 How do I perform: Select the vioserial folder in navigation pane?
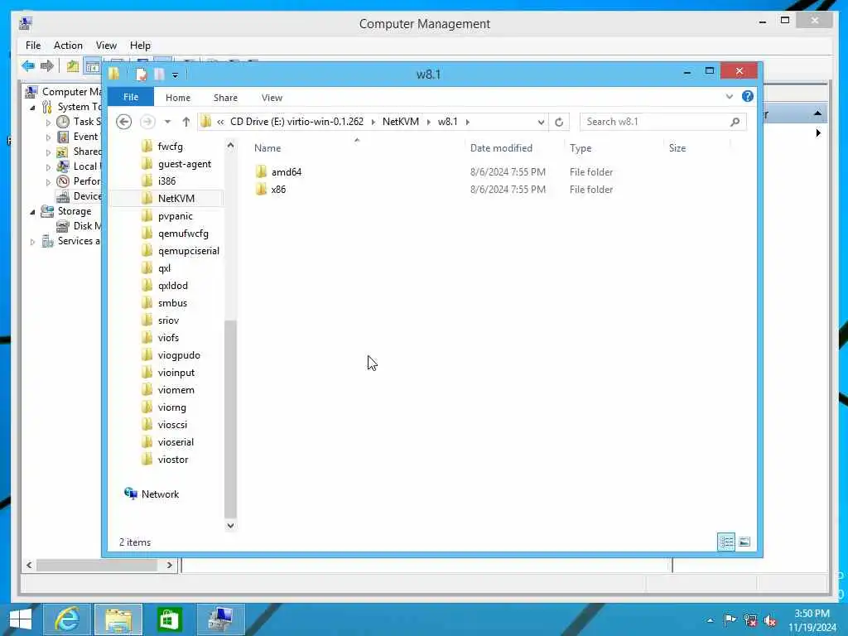coord(176,442)
